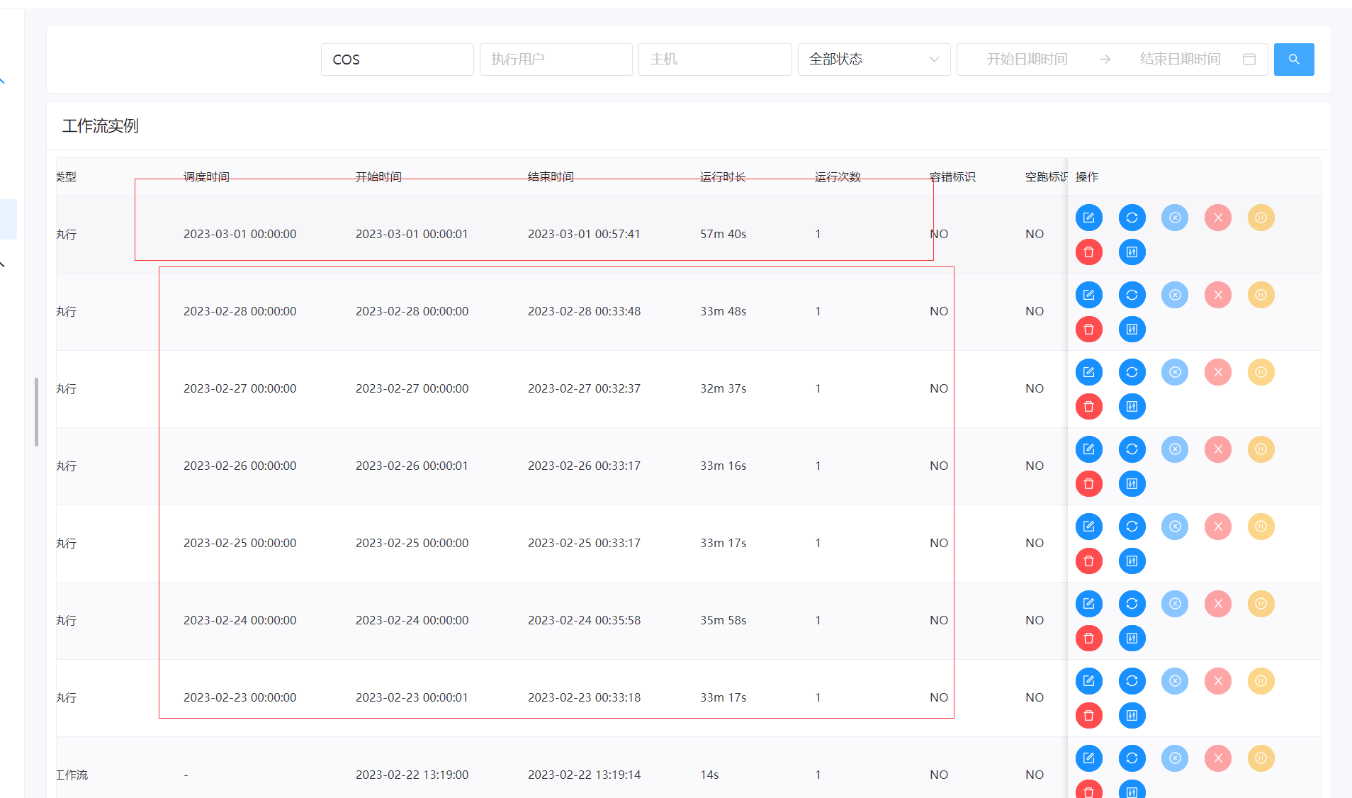This screenshot has height=798, width=1352.
Task: Click recover-failed icon for 2023-03-01 row
Action: (x=1175, y=218)
